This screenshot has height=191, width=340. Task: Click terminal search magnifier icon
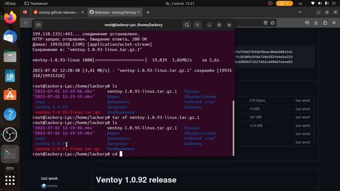[186, 25]
